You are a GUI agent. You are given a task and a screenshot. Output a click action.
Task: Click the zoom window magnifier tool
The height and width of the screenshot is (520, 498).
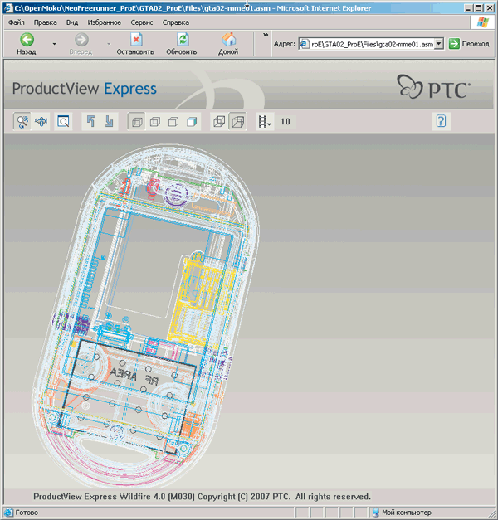(63, 121)
